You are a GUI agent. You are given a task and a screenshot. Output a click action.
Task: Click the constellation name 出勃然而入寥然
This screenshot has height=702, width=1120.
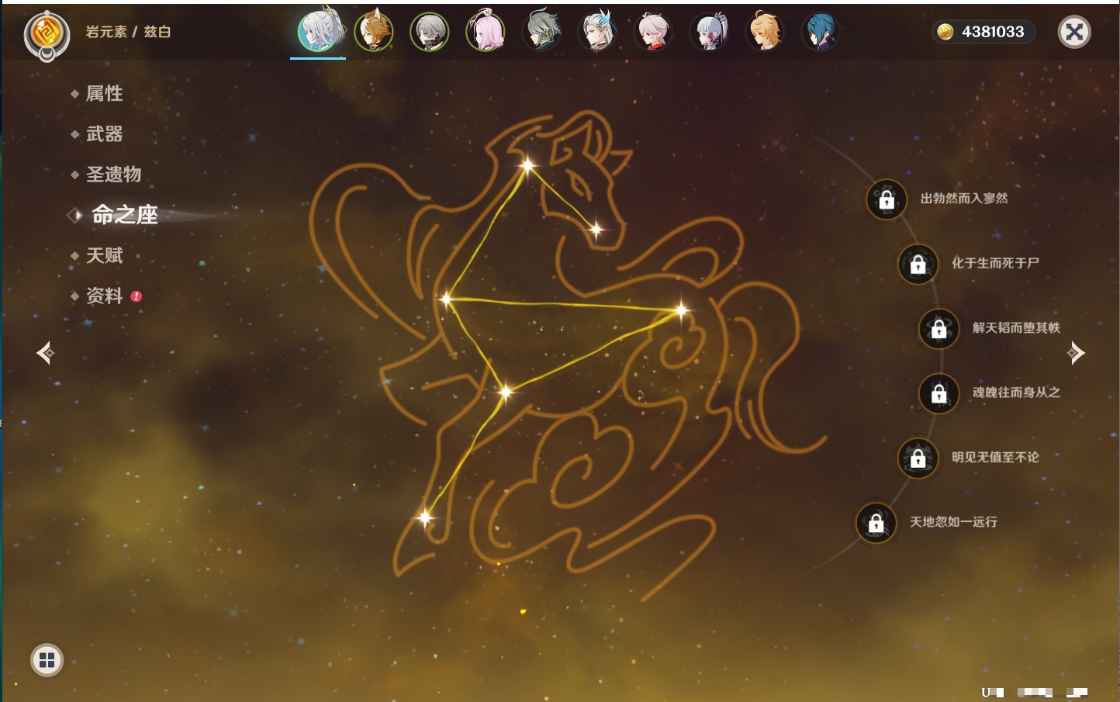pos(964,199)
